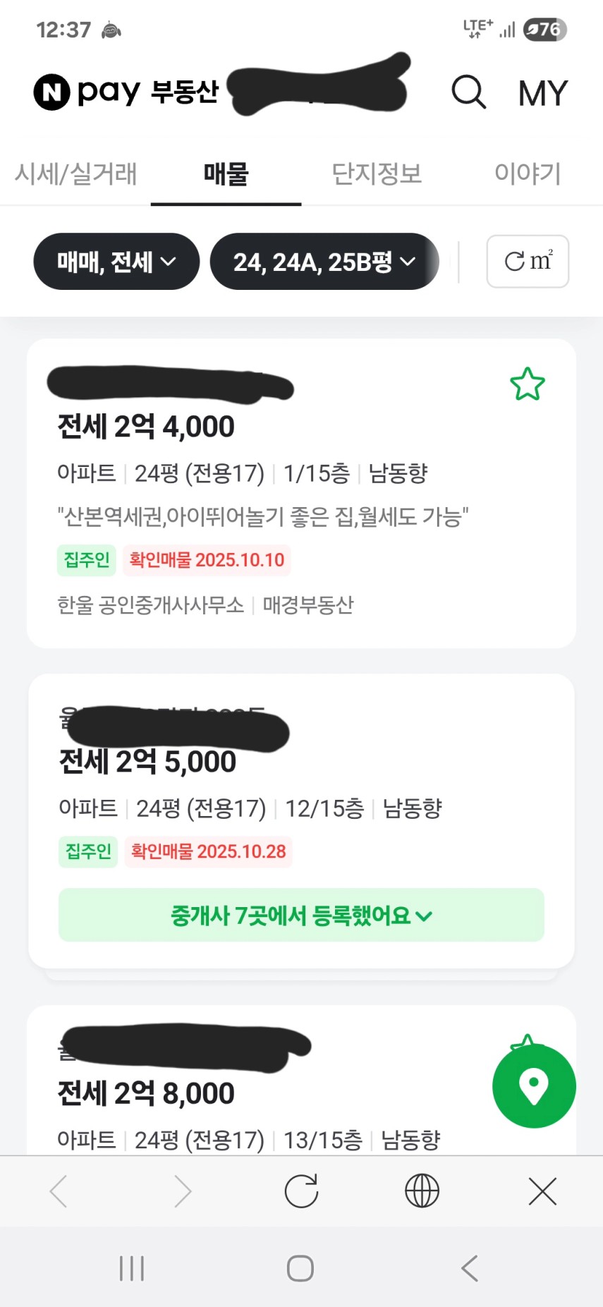Reload the page with refresh icon

click(301, 1191)
